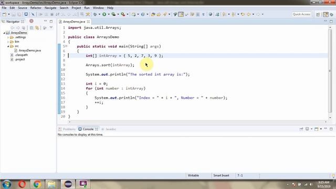Open the Project menu
This screenshot has height=189, width=336.
[76, 8]
